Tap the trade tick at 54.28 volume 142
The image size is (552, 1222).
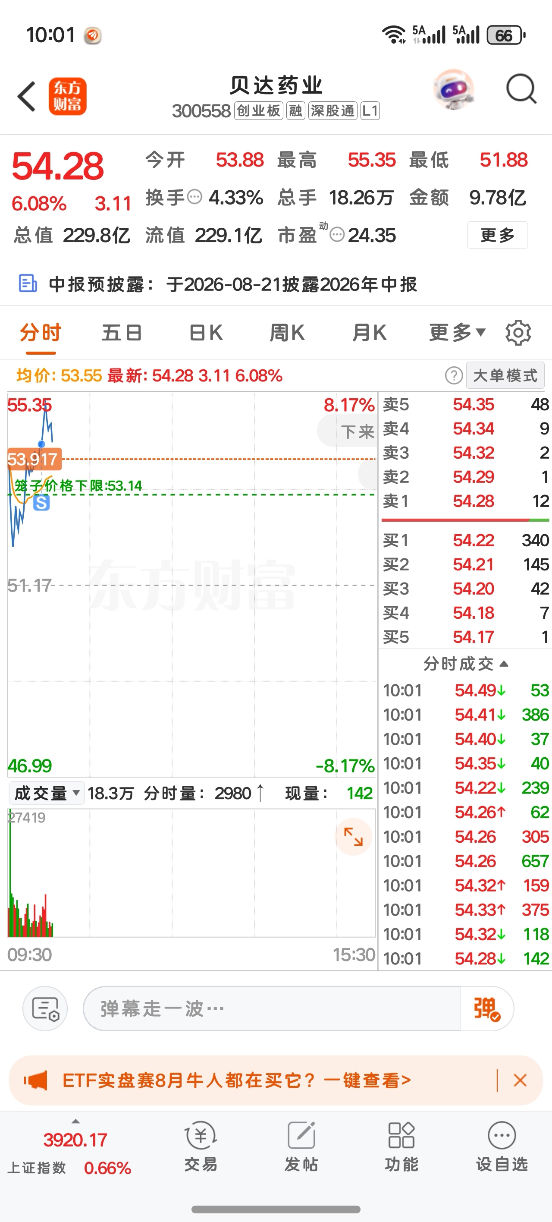(x=466, y=959)
